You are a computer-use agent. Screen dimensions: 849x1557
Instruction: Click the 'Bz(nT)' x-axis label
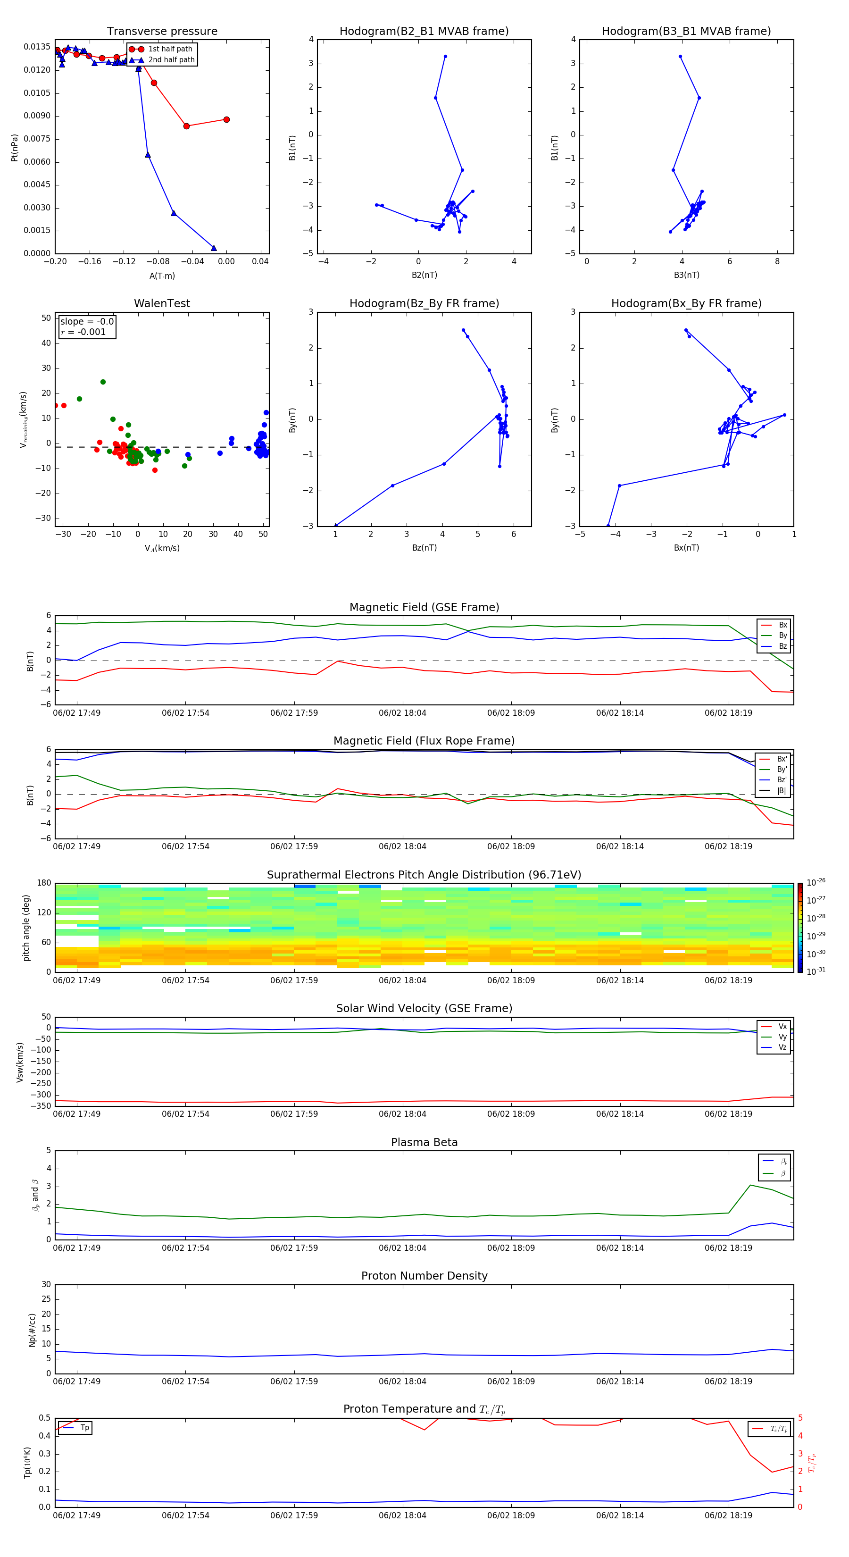424,548
